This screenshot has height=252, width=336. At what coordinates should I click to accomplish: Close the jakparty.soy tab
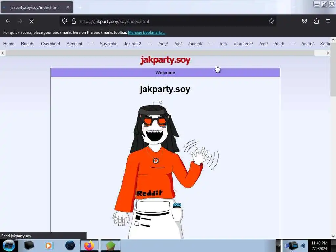tap(68, 7)
